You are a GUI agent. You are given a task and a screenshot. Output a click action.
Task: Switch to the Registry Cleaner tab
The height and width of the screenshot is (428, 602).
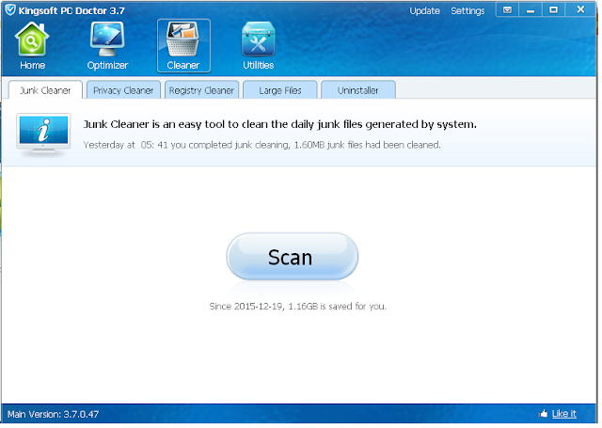(x=201, y=90)
